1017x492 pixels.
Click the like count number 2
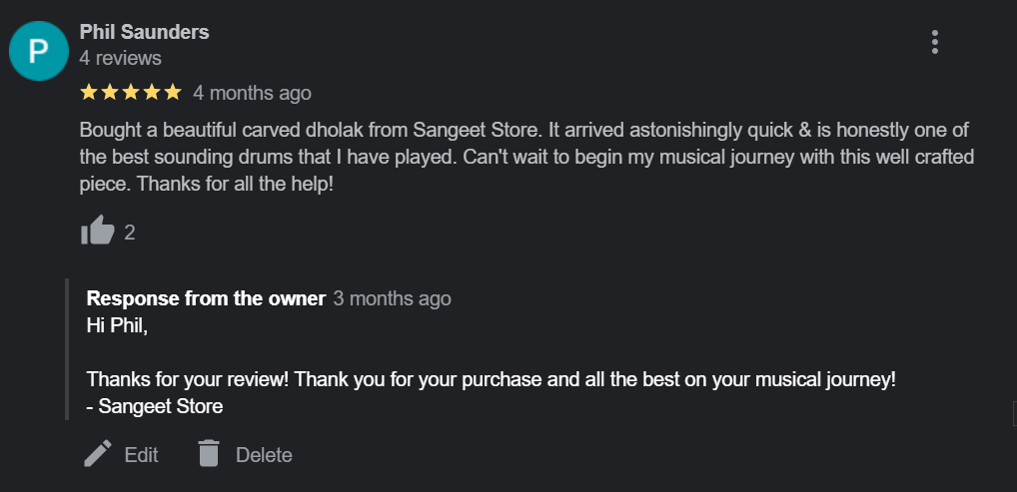[130, 233]
